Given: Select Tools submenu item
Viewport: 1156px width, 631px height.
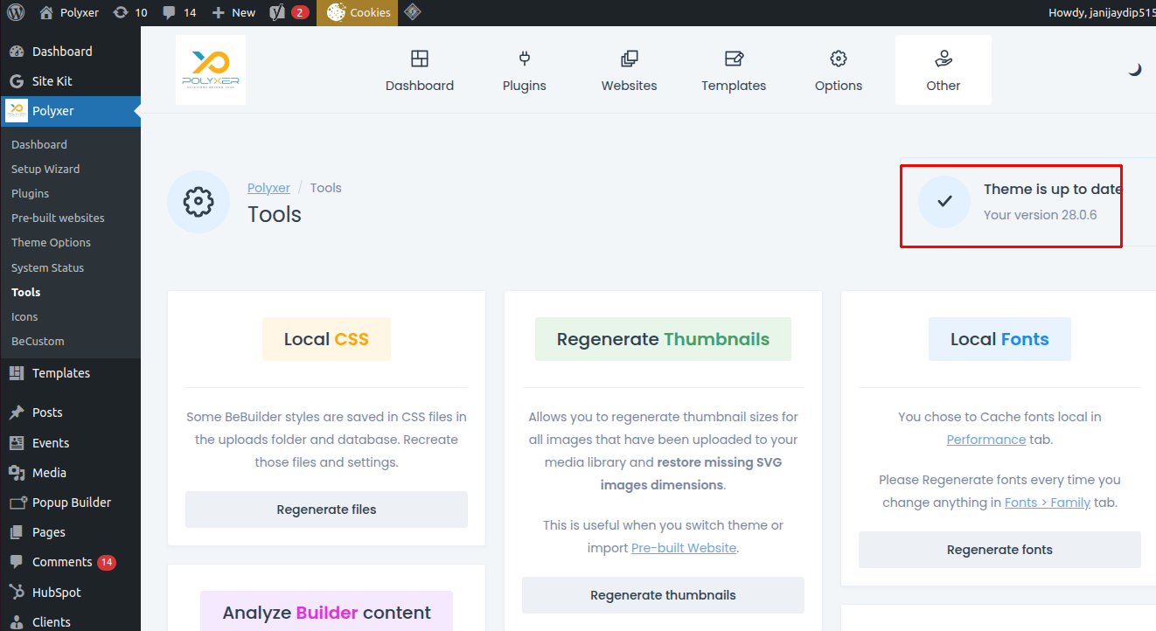Looking at the screenshot, I should click(x=26, y=292).
